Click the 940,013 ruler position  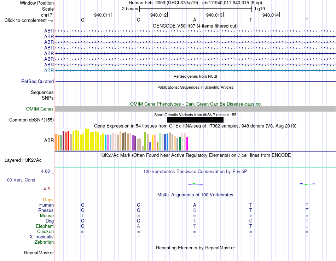click(214, 15)
